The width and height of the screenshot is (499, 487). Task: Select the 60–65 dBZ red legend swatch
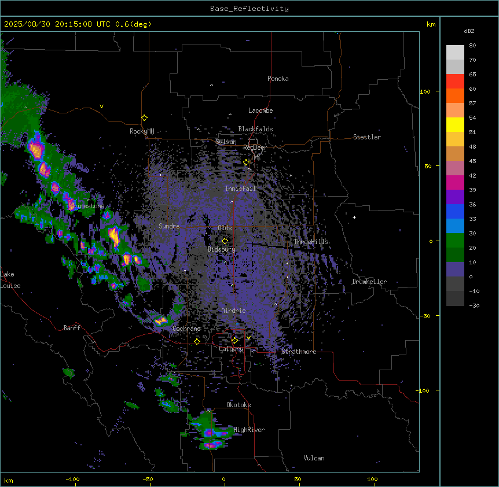click(x=455, y=81)
